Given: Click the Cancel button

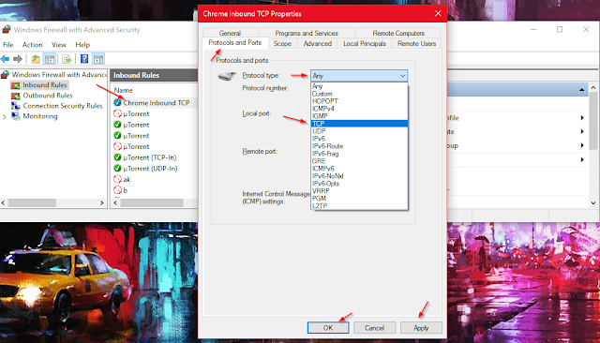Looking at the screenshot, I should 374,328.
